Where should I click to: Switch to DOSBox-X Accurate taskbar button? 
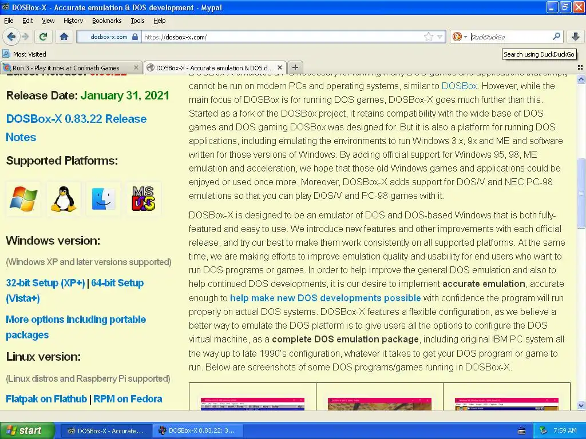105,431
